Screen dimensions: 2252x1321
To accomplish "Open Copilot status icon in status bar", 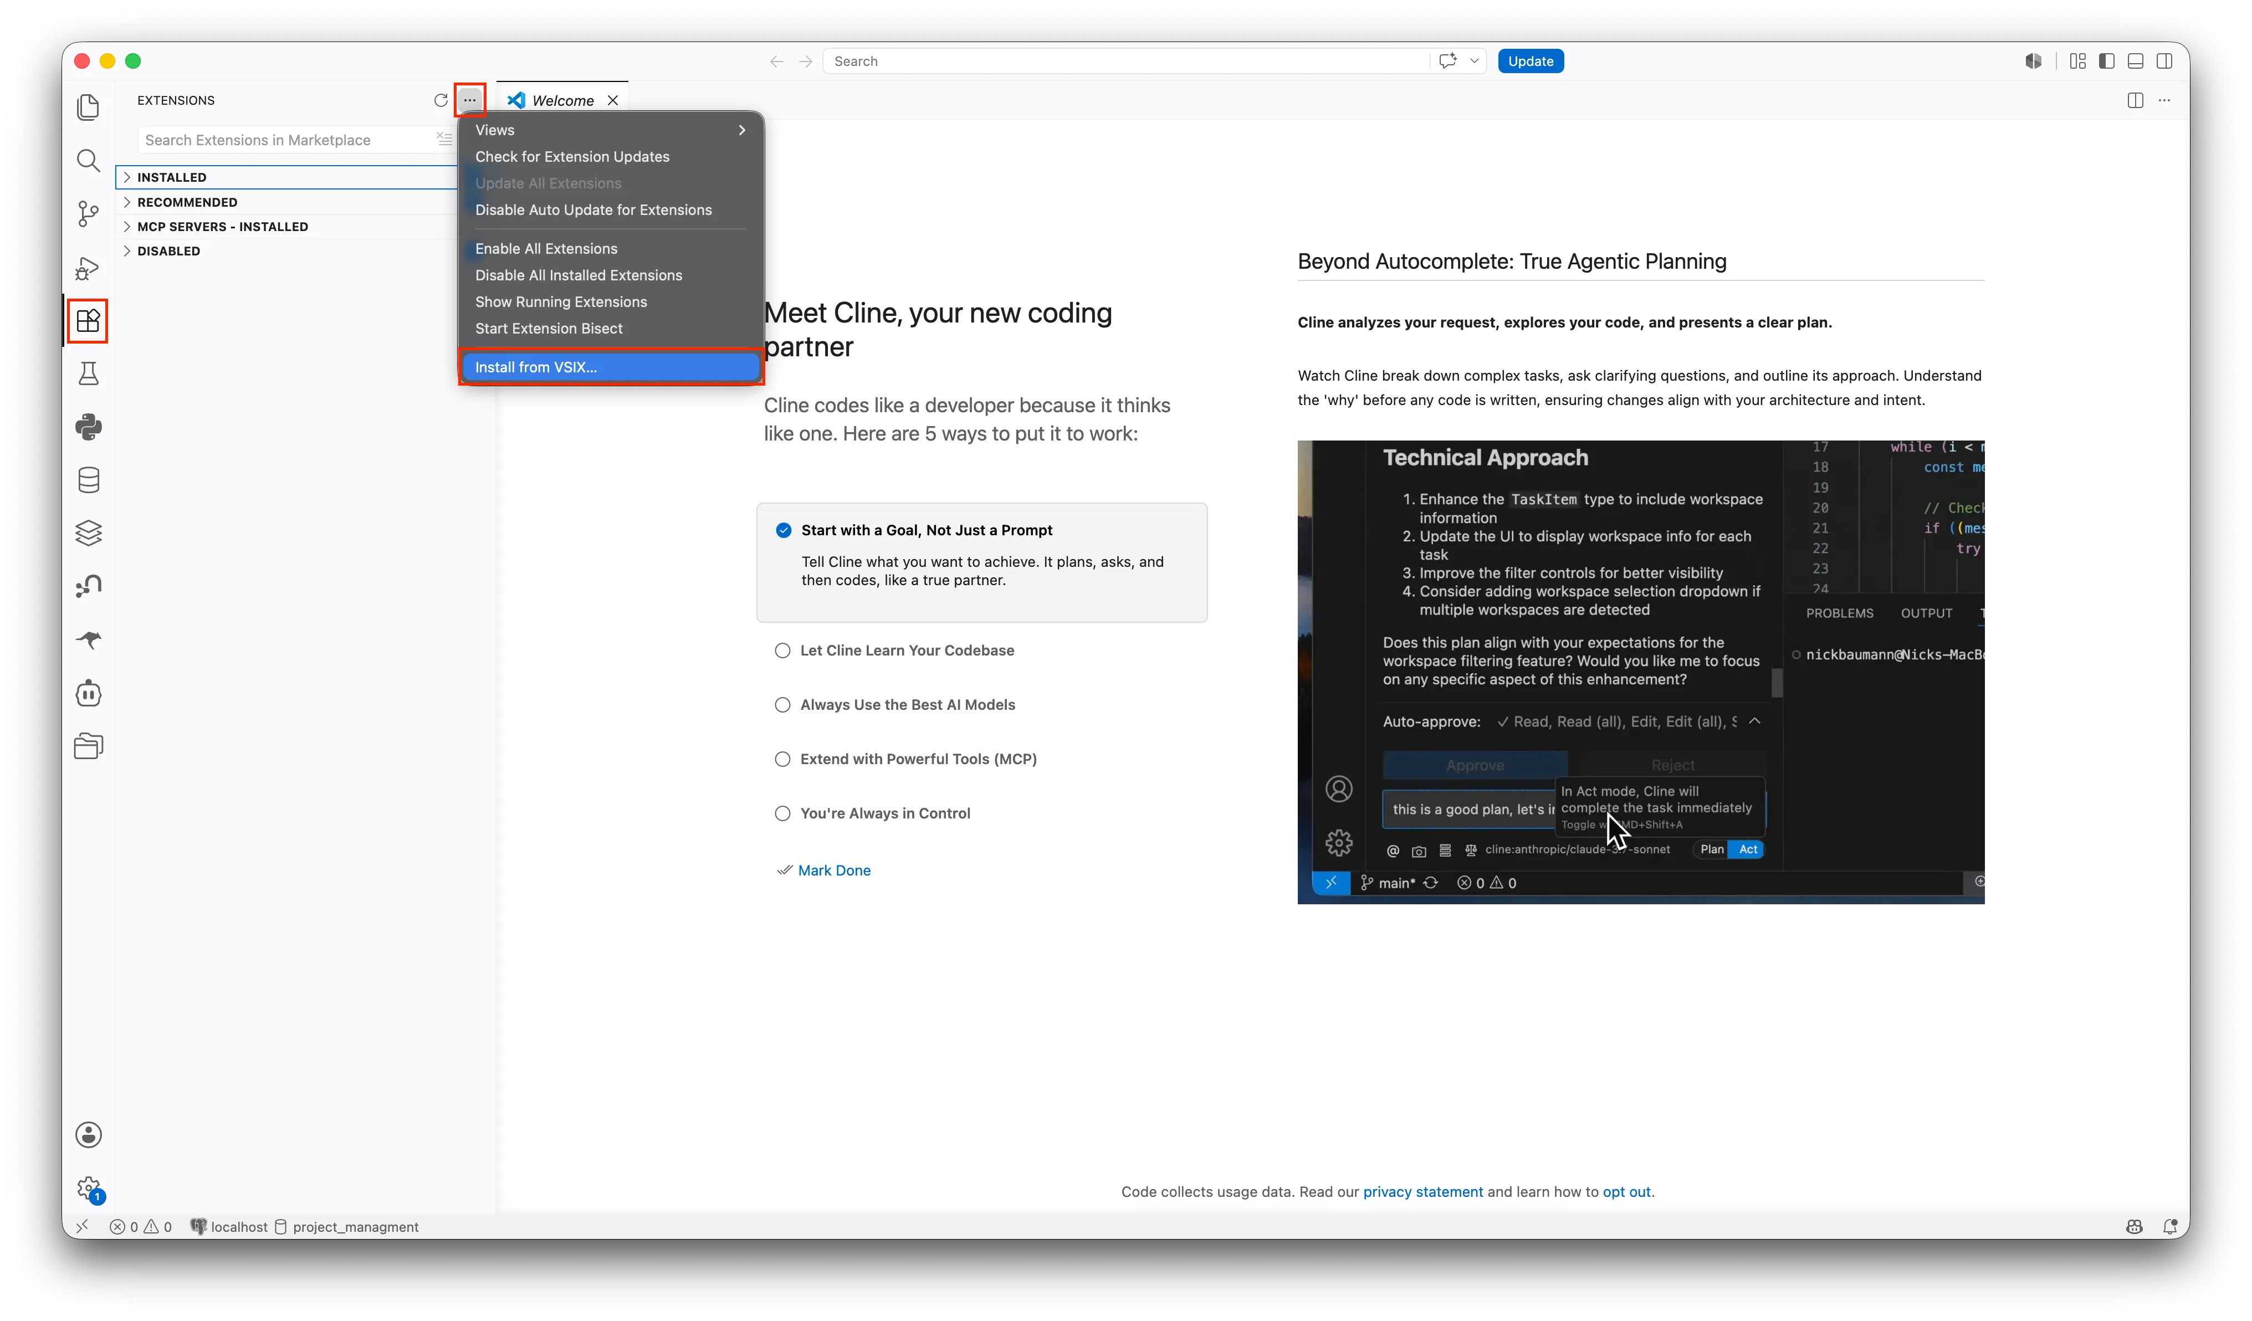I will pos(2134,1226).
